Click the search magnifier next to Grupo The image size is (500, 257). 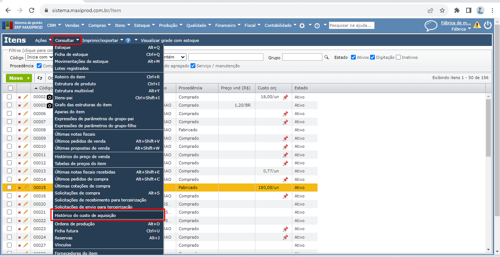coord(326,57)
